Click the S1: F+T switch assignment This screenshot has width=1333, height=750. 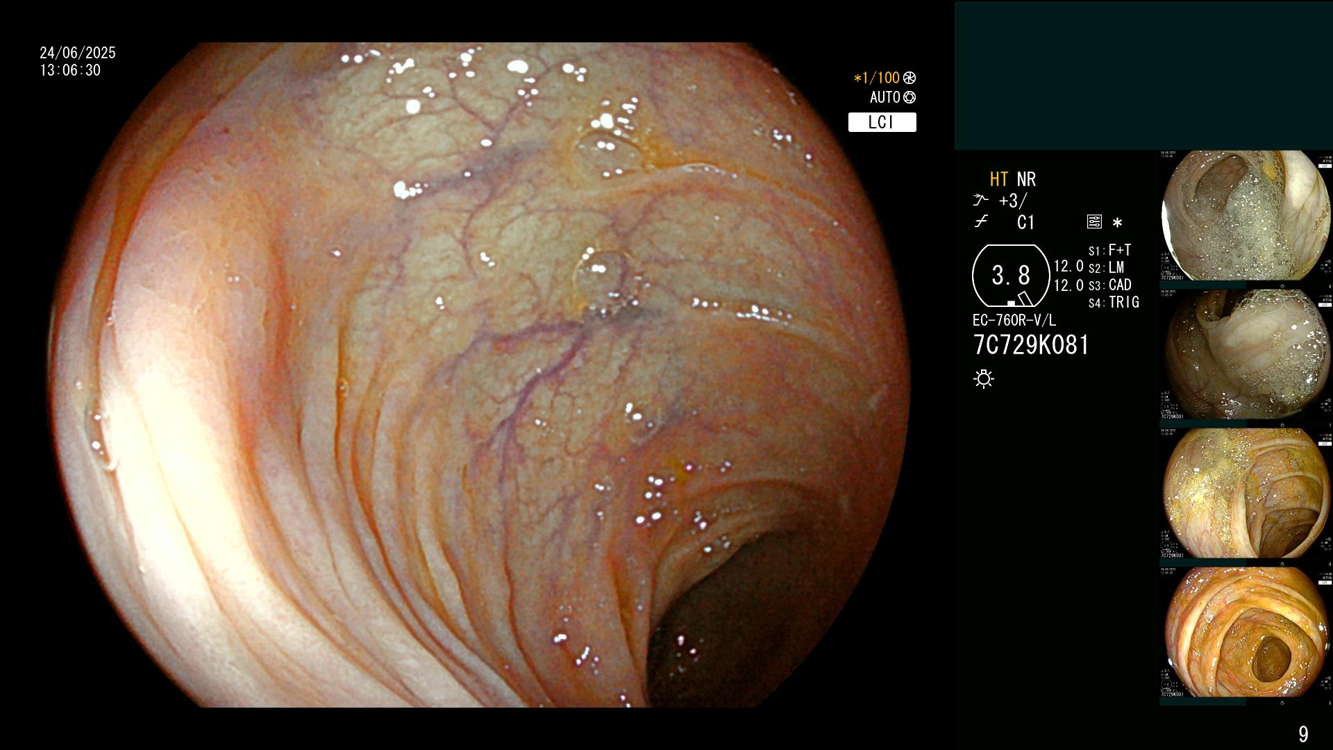[1109, 251]
